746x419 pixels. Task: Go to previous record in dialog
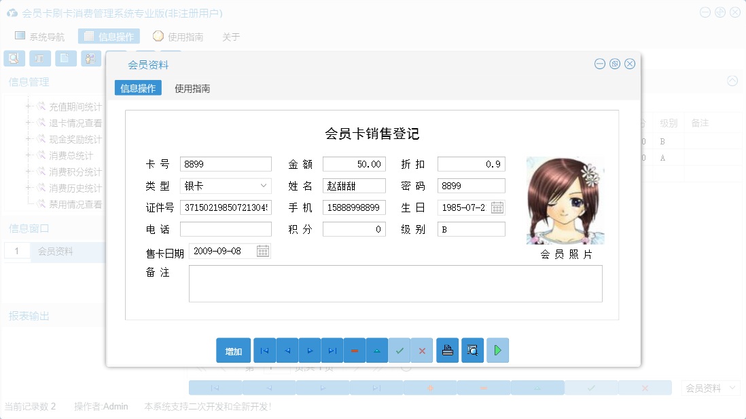coord(287,351)
